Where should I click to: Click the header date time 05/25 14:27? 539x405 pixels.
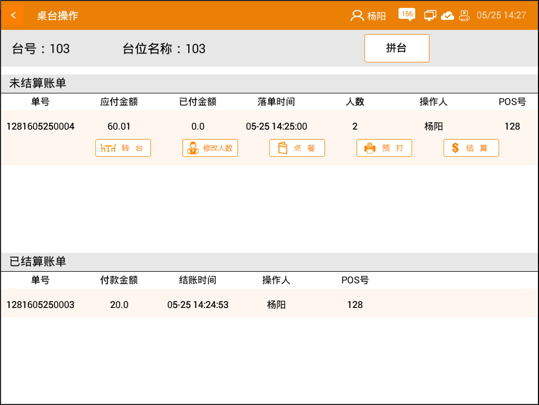click(501, 16)
